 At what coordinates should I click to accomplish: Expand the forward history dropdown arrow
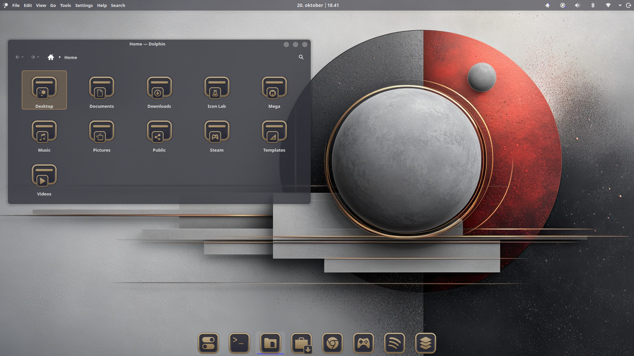coord(38,57)
